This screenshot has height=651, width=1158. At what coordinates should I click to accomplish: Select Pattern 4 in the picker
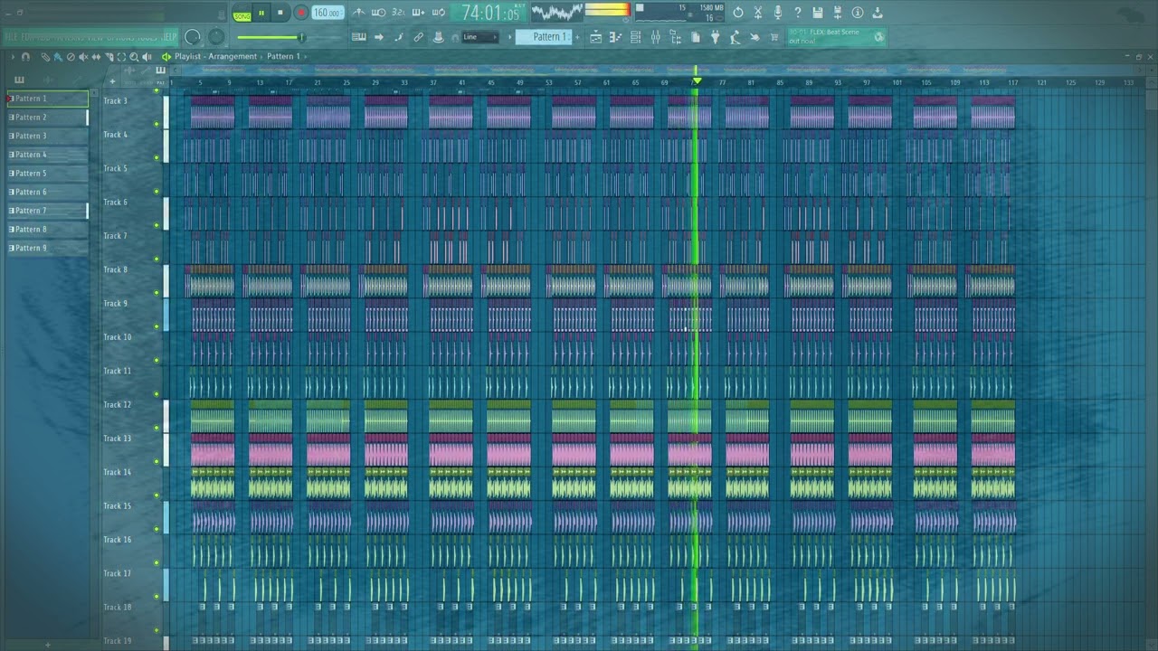[48, 155]
